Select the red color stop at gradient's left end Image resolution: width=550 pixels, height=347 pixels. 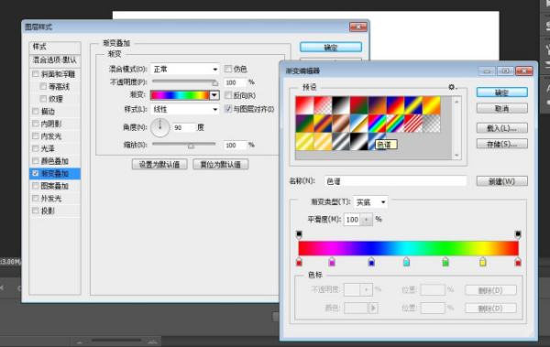(x=299, y=262)
